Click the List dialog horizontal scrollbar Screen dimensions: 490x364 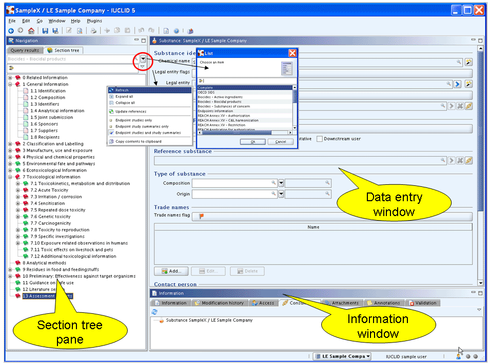coord(245,133)
